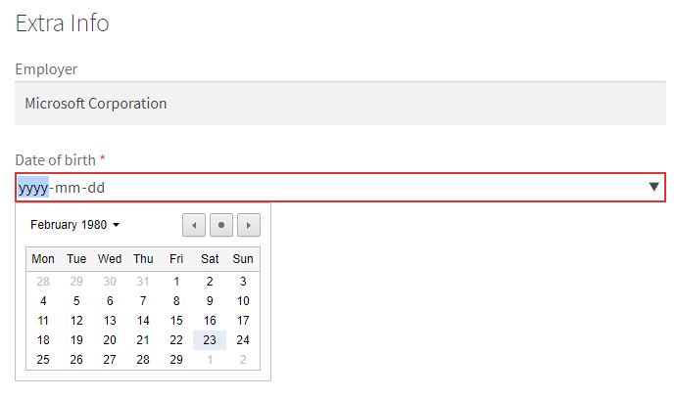
Task: Select day 18 on Monday column
Action: point(43,340)
